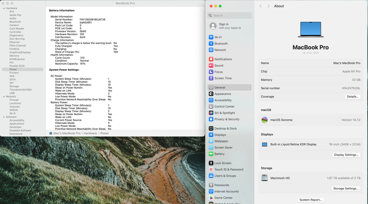
Task: Open the Battery icon in sidebar
Action: [x=211, y=154]
